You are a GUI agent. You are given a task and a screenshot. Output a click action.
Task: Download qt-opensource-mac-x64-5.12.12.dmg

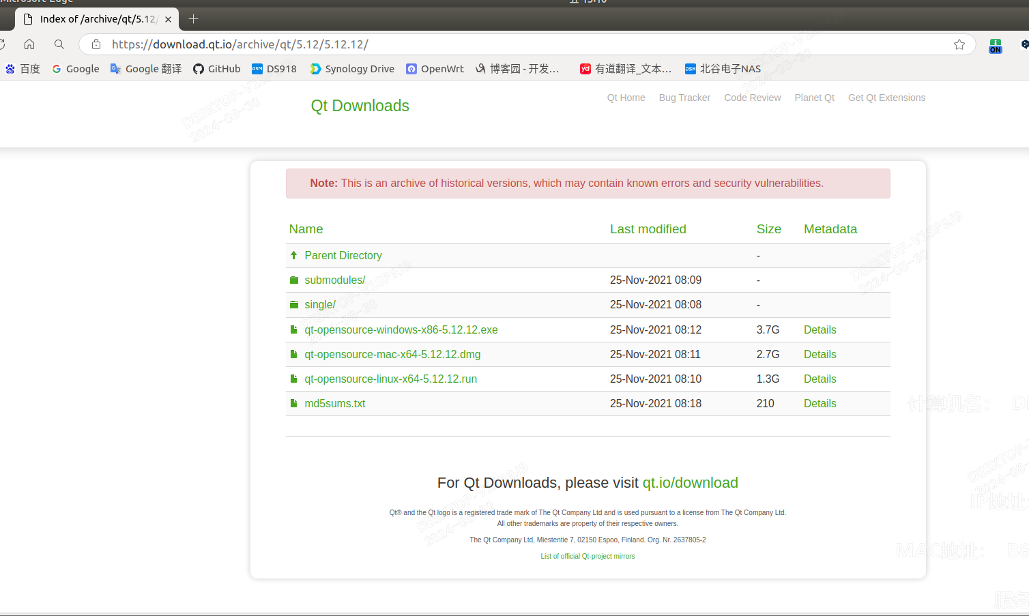click(392, 354)
